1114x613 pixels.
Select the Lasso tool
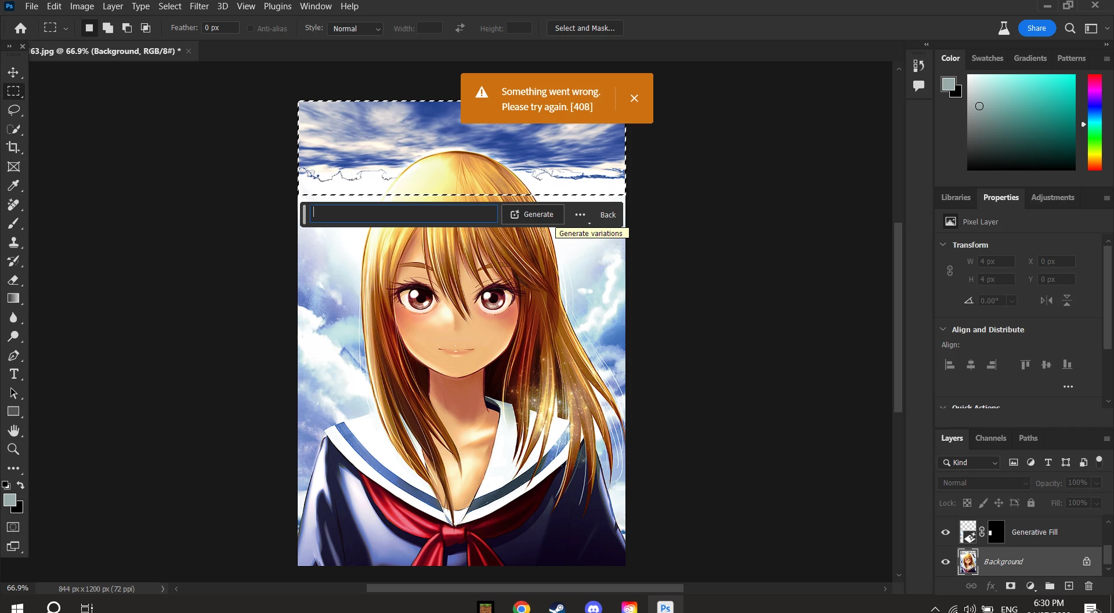tap(13, 110)
